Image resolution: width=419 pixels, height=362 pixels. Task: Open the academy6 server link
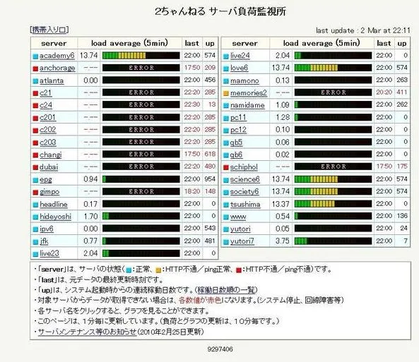coord(57,56)
